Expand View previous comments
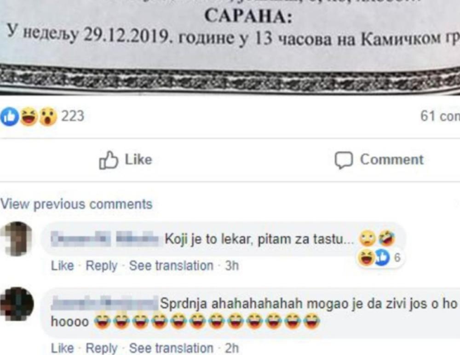 click(76, 204)
